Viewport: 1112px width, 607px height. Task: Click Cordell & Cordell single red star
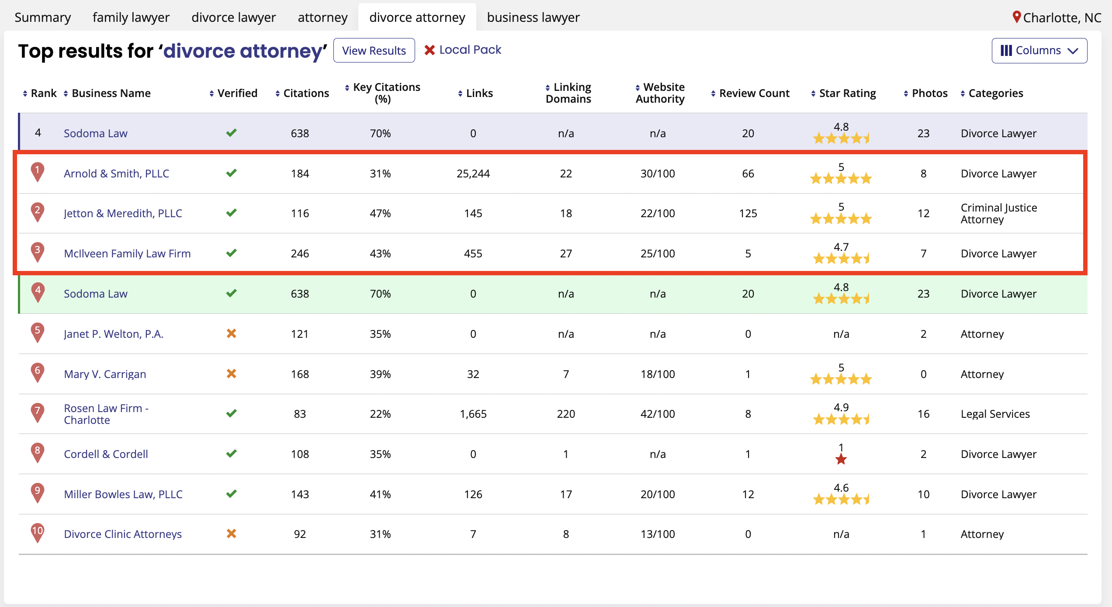point(841,459)
